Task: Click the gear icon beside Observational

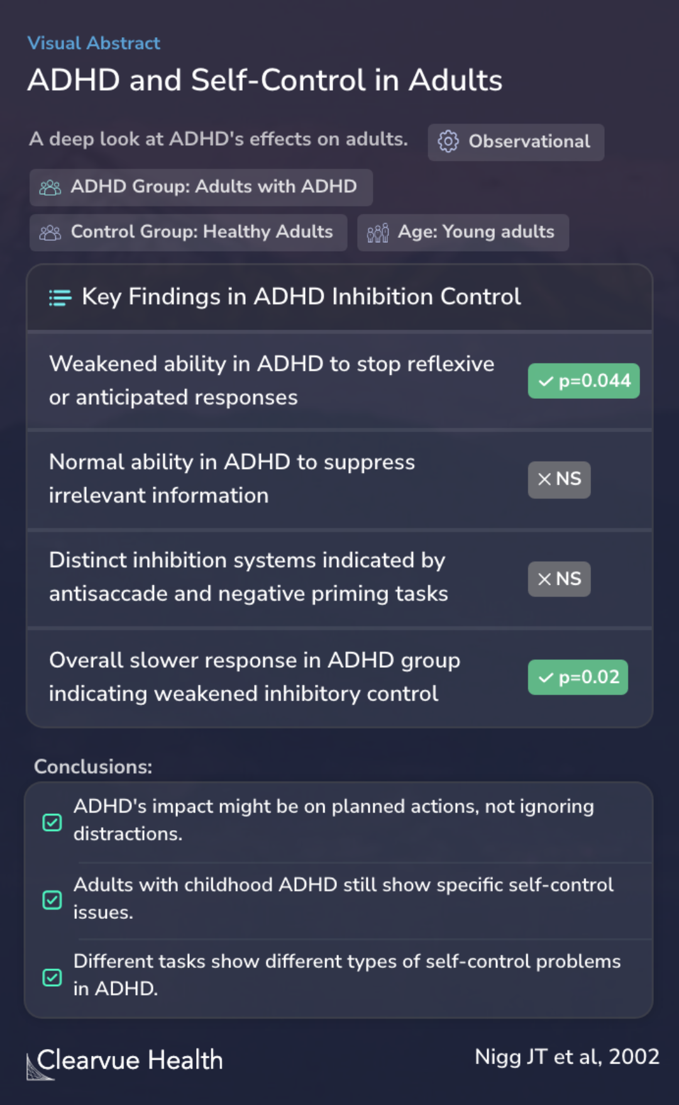Action: point(448,142)
